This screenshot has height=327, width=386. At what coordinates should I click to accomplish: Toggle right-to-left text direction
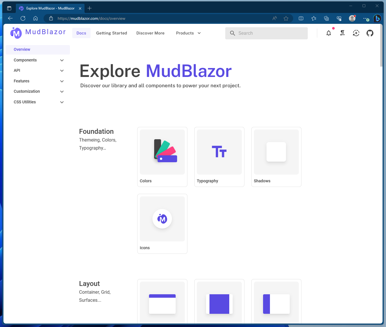pyautogui.click(x=342, y=33)
